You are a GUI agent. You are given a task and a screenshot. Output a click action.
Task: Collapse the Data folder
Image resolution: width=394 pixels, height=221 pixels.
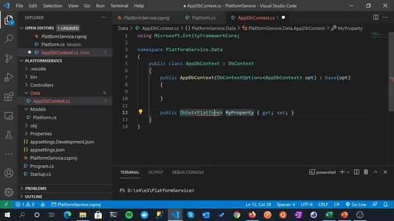[x=35, y=93]
